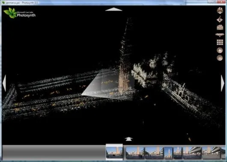Viewport: 227px width, 162px height.
Task: Click the info diamond icon
Action: coord(220,19)
